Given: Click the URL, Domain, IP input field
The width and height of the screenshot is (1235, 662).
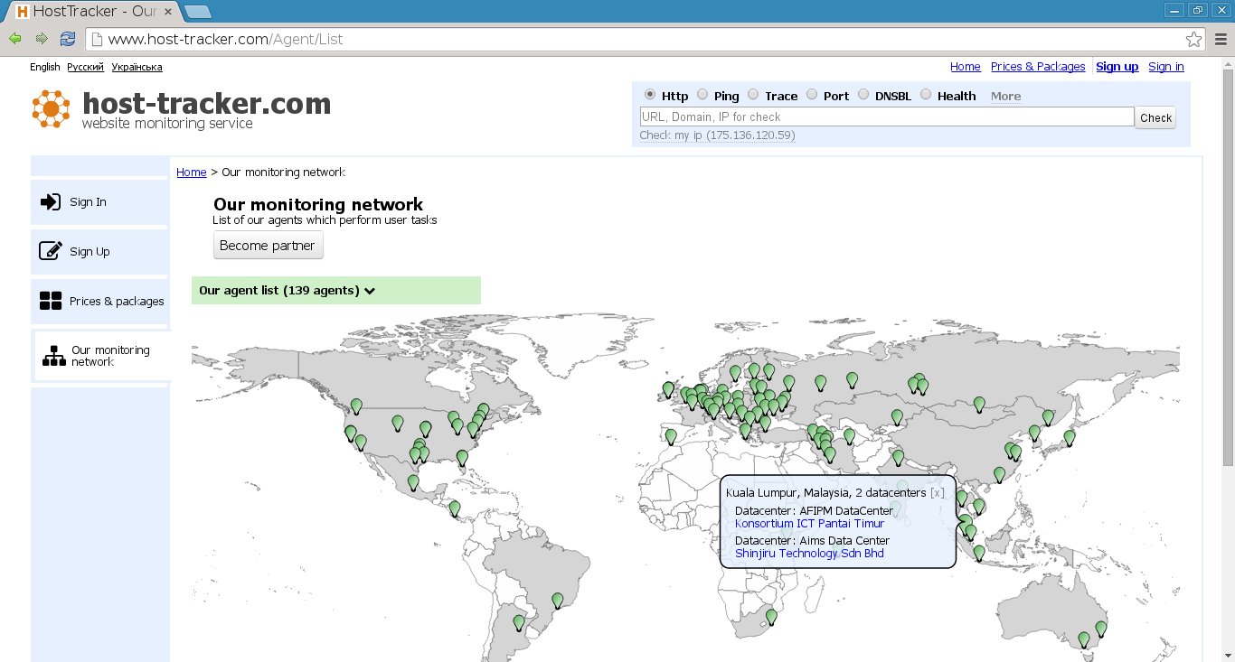Looking at the screenshot, I should [886, 117].
